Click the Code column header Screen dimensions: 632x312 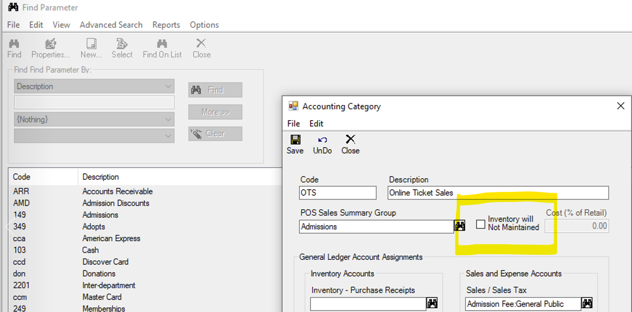point(44,177)
